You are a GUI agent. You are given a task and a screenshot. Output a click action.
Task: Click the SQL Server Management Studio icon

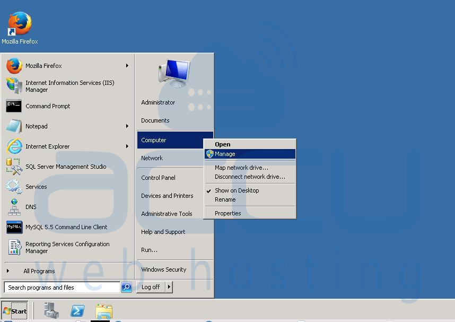coord(14,167)
